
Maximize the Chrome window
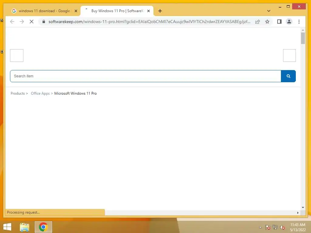click(x=288, y=7)
